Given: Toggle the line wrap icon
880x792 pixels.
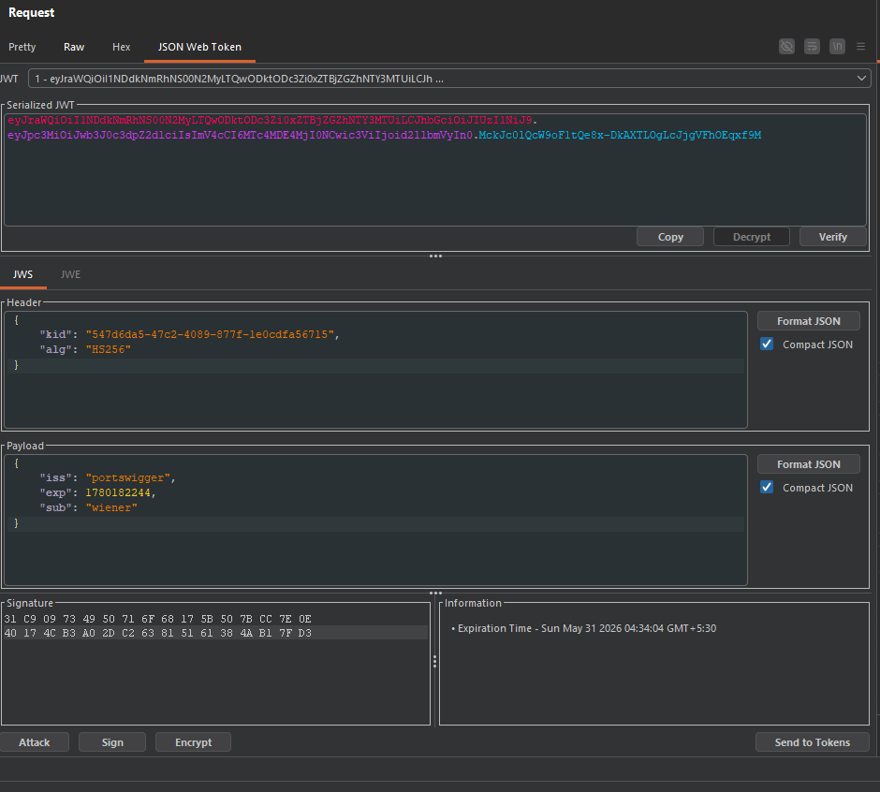Looking at the screenshot, I should coord(812,47).
